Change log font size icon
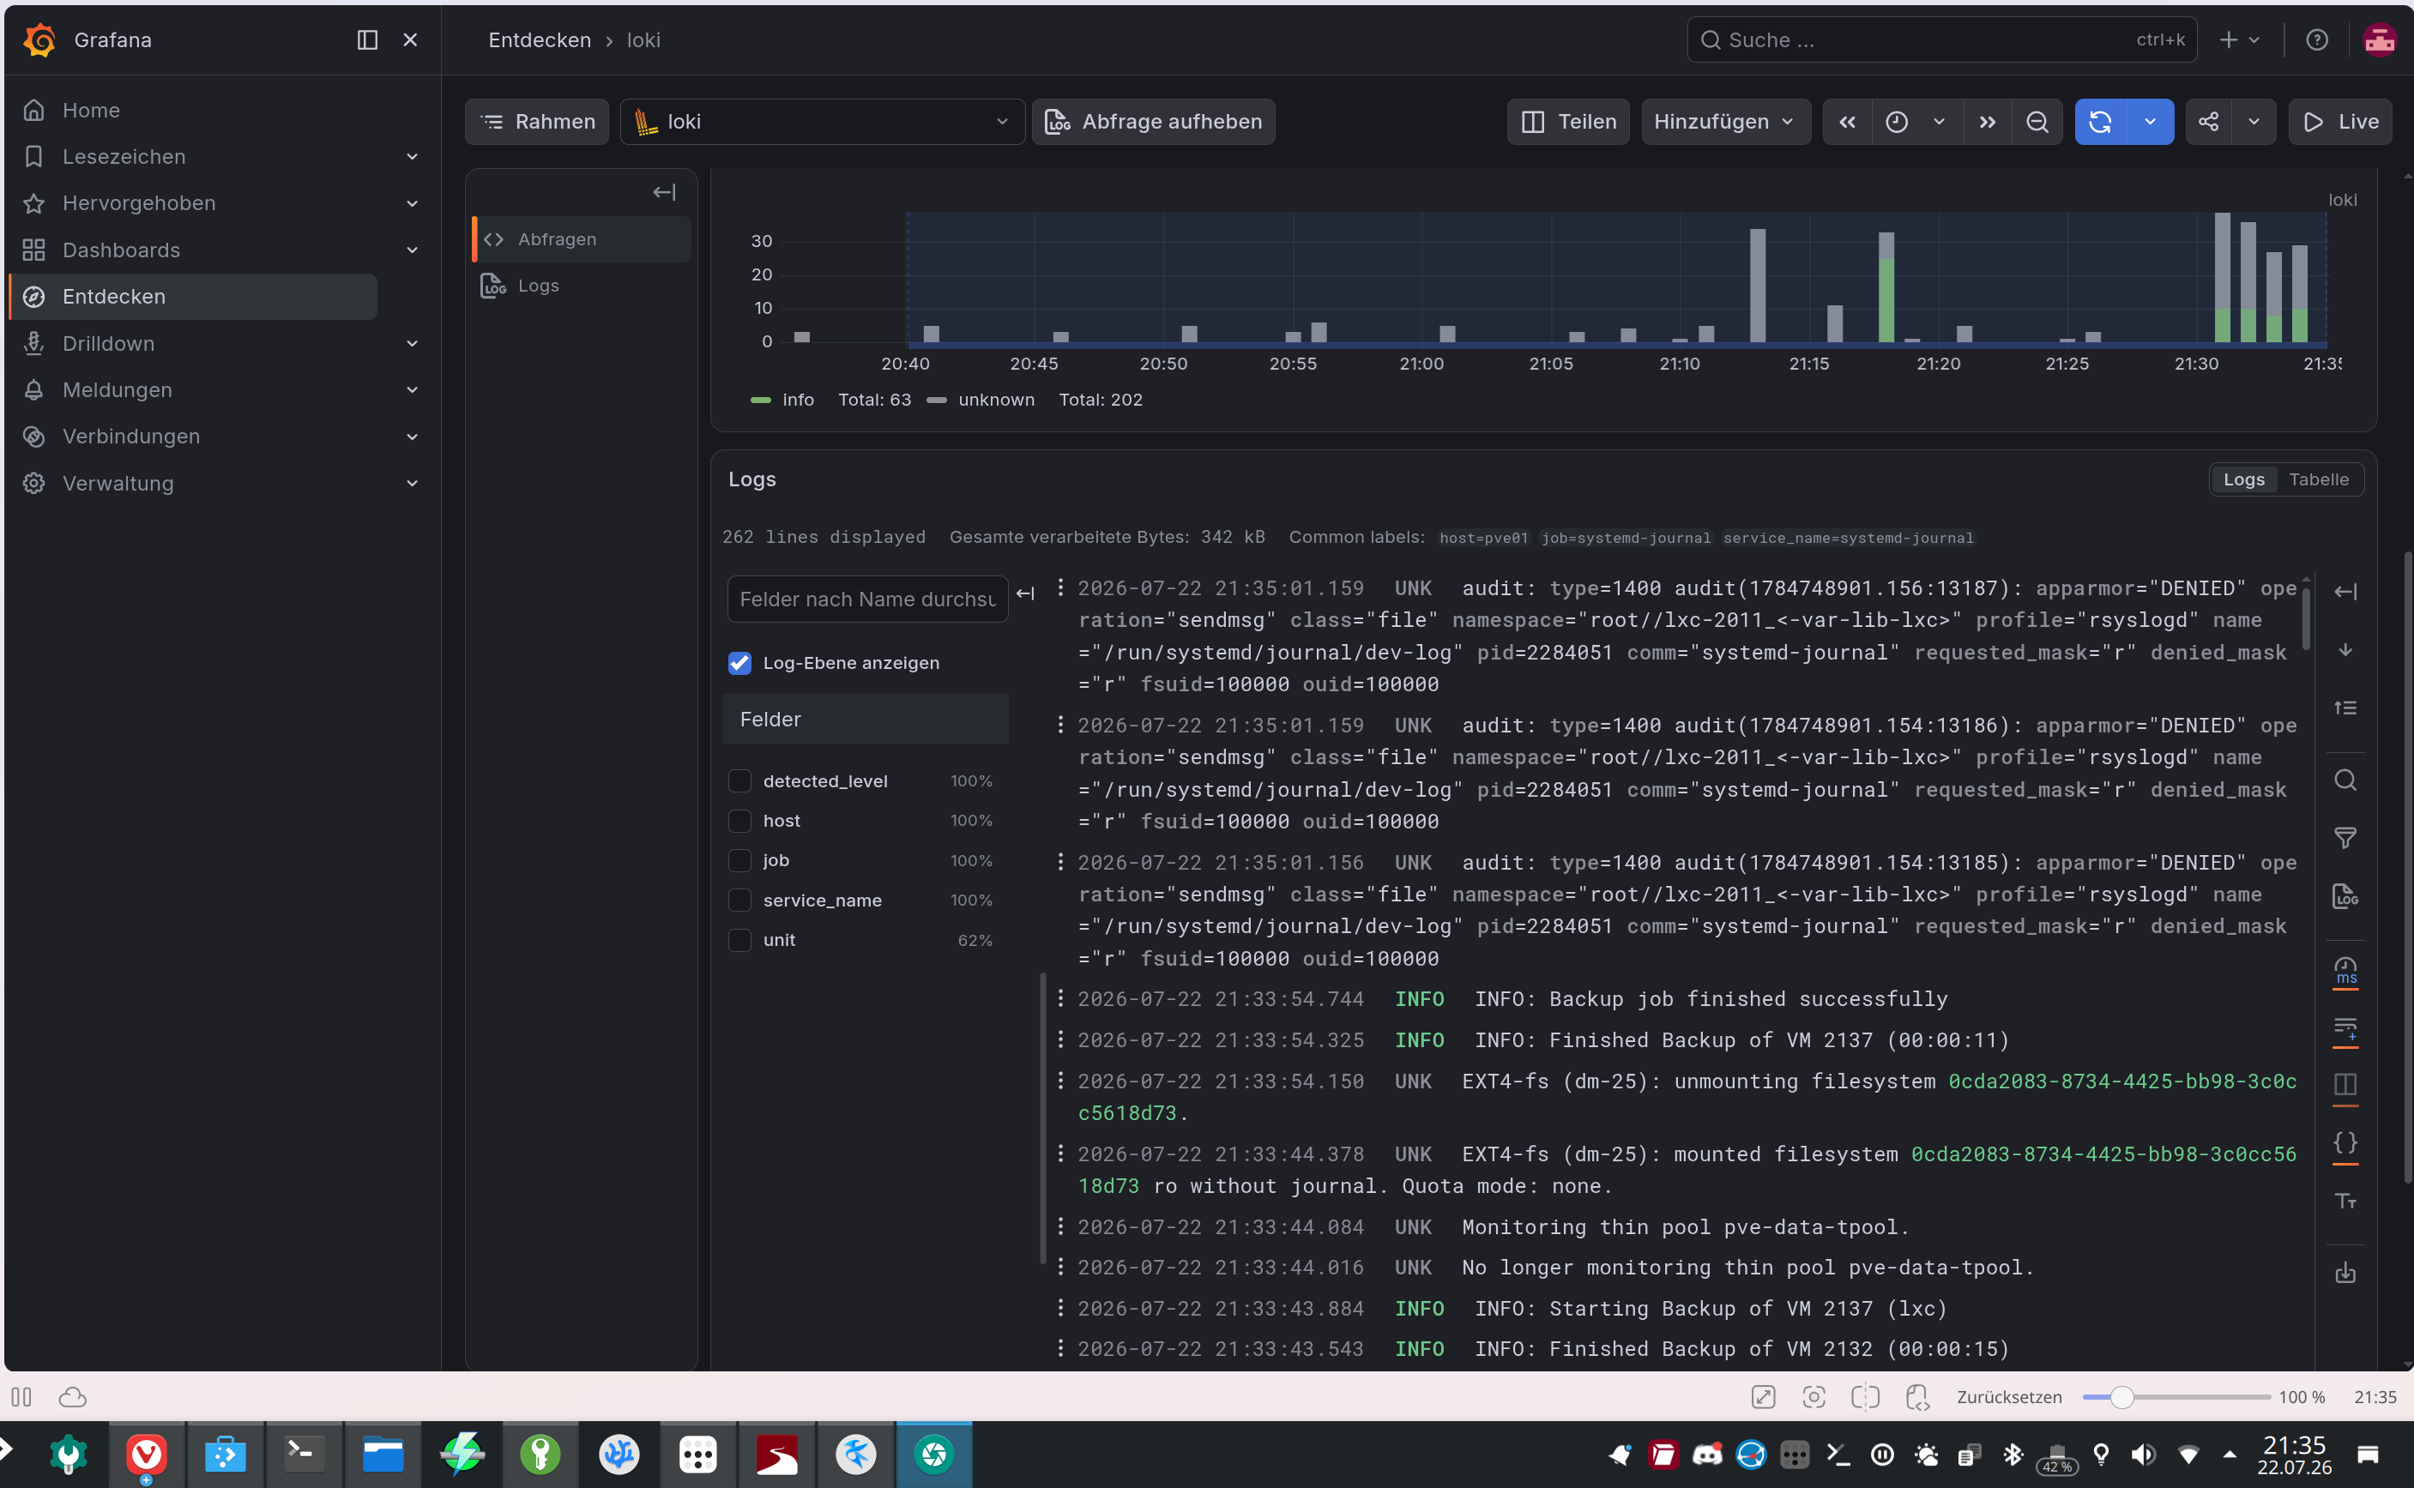This screenshot has width=2414, height=1488. (x=2345, y=1202)
